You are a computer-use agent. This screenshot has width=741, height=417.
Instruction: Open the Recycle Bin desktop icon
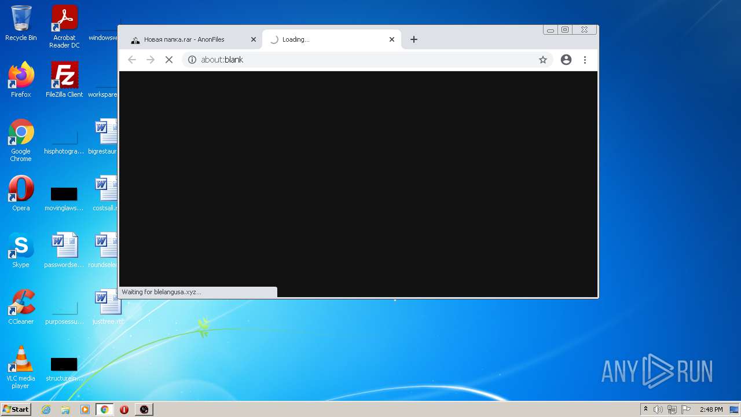(x=21, y=23)
